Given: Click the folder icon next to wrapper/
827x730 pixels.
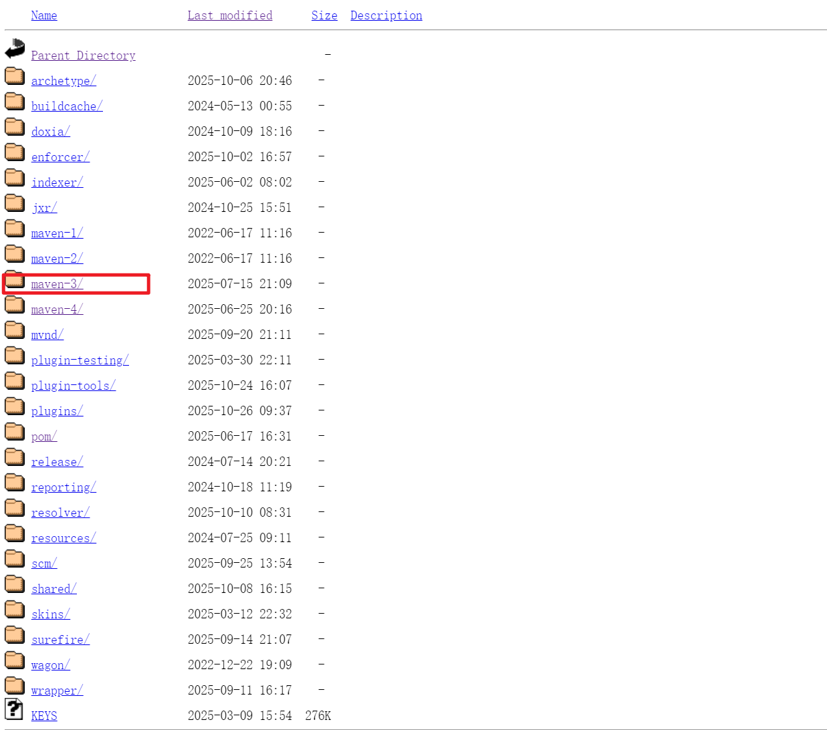Looking at the screenshot, I should click(x=15, y=685).
